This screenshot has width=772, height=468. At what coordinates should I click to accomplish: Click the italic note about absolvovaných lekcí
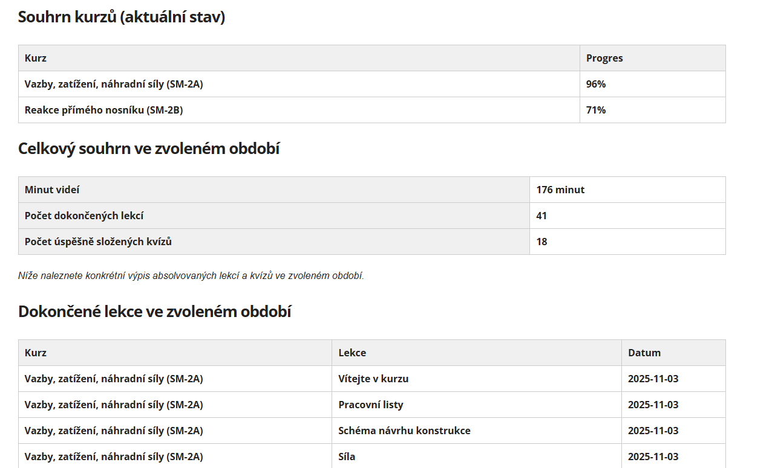point(191,276)
